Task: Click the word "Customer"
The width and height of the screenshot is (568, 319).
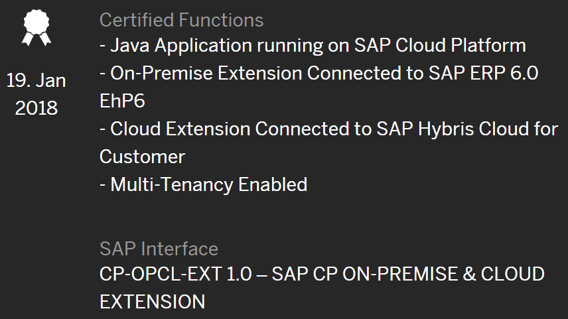Action: click(x=143, y=157)
